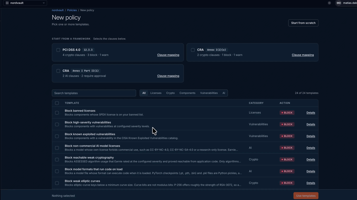Click the Nothing selected status text

(x=63, y=196)
